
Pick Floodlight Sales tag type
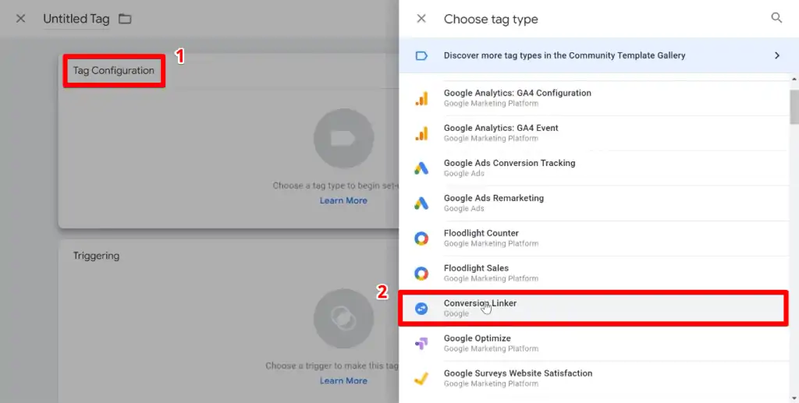[x=594, y=274]
